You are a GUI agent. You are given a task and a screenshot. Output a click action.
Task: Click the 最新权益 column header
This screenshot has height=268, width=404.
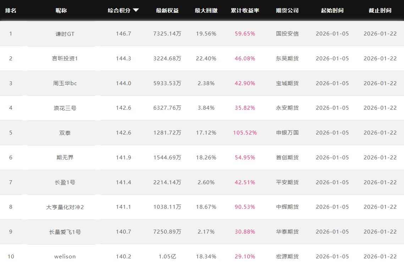167,11
